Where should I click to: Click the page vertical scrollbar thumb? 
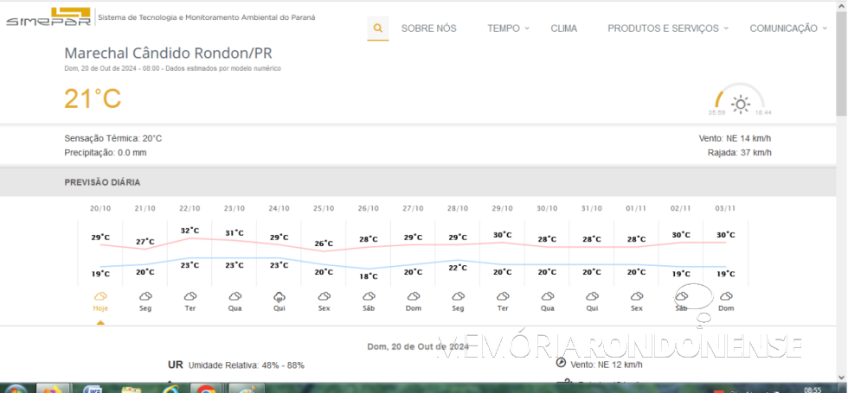click(x=841, y=69)
